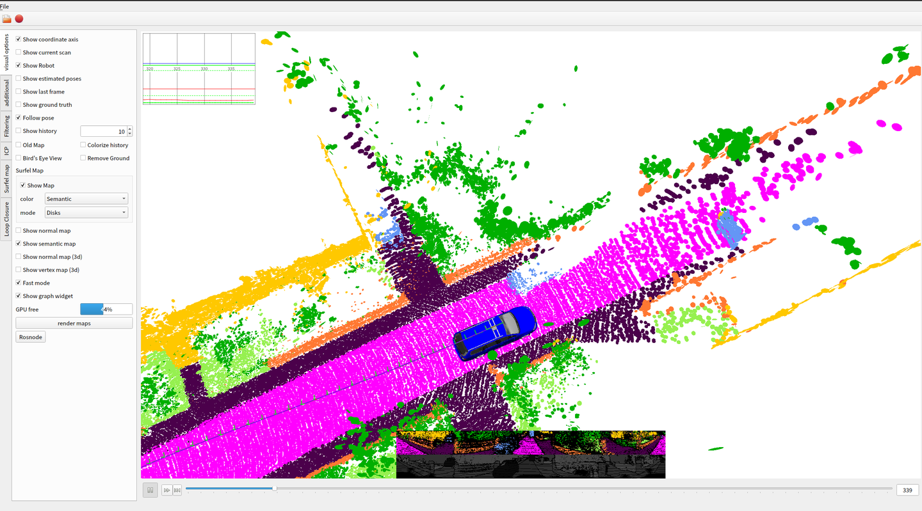Click the red record icon on the toolbar
Image resolution: width=922 pixels, height=511 pixels.
(x=19, y=19)
